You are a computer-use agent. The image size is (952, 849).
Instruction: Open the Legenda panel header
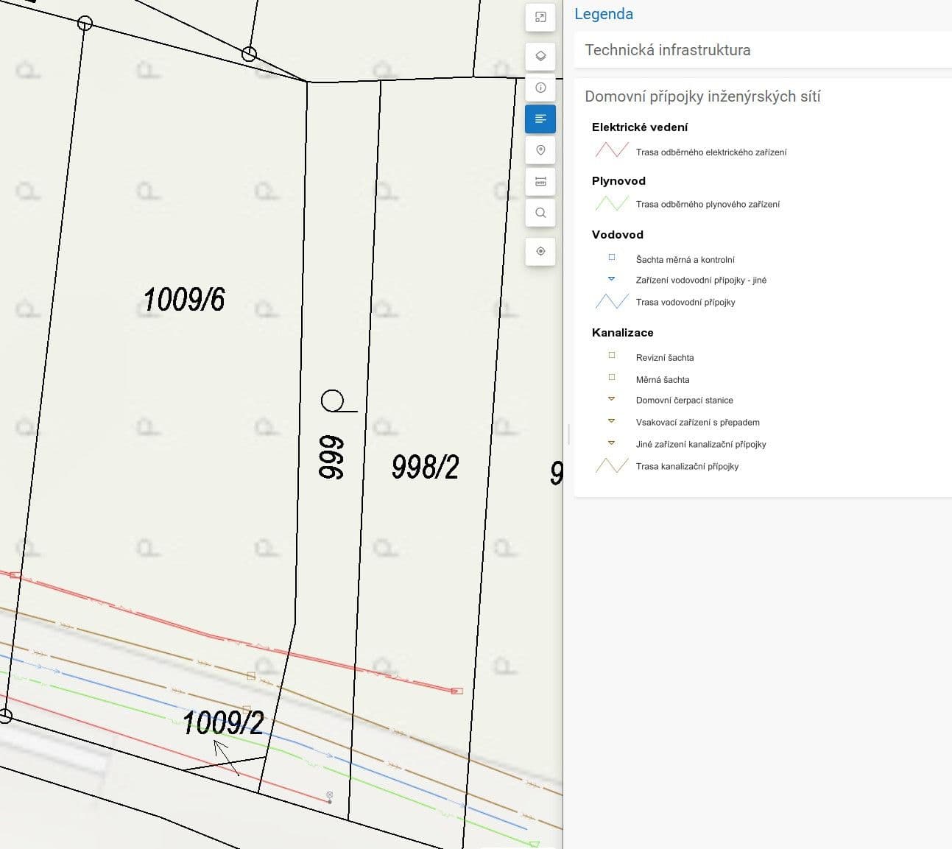tap(604, 13)
